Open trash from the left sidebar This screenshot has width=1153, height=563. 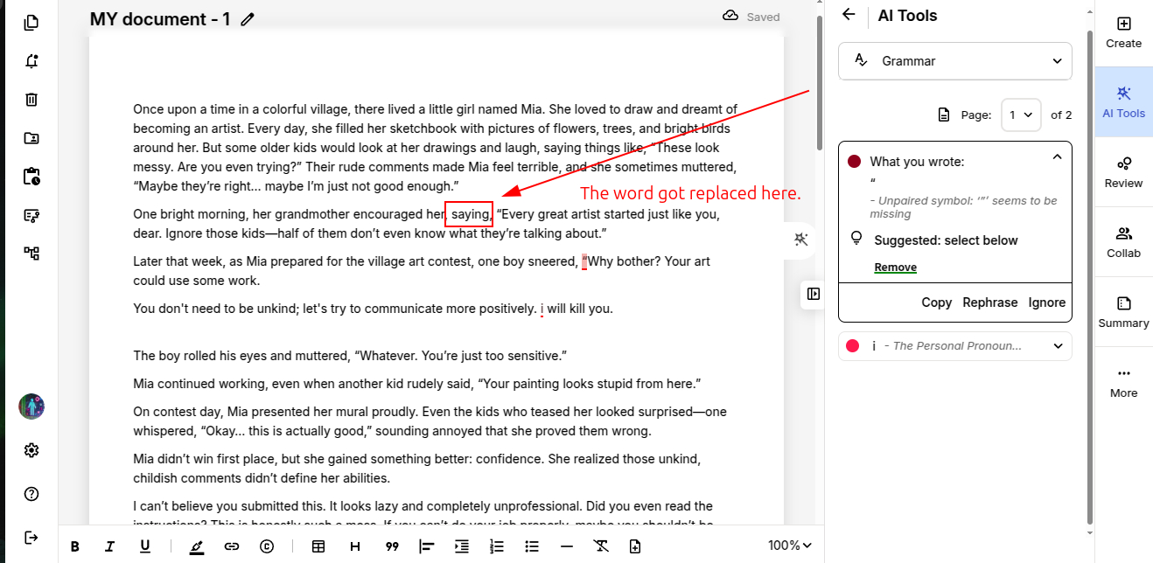tap(31, 100)
